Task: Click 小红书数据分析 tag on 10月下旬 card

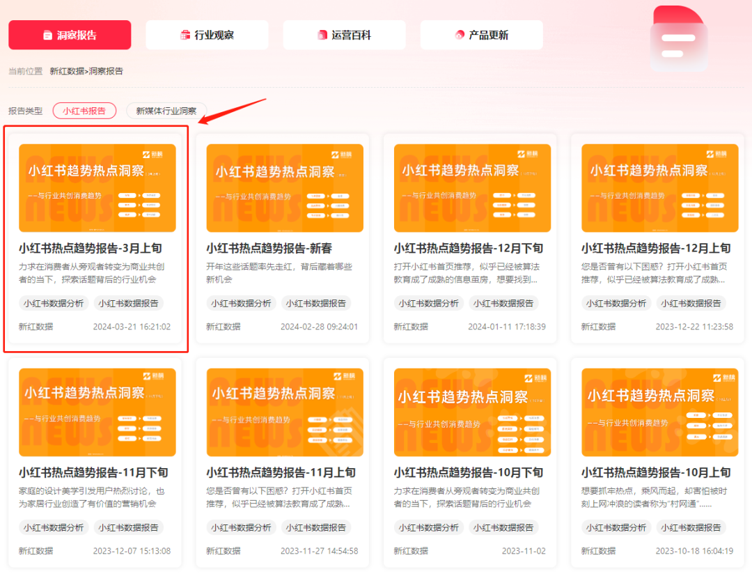Action: (x=429, y=528)
